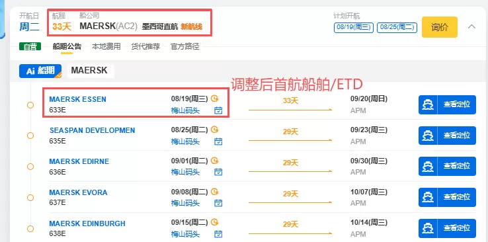Click 梅山码头 link in MAERSK EDIRNE row
The image size is (488, 242).
(186, 172)
